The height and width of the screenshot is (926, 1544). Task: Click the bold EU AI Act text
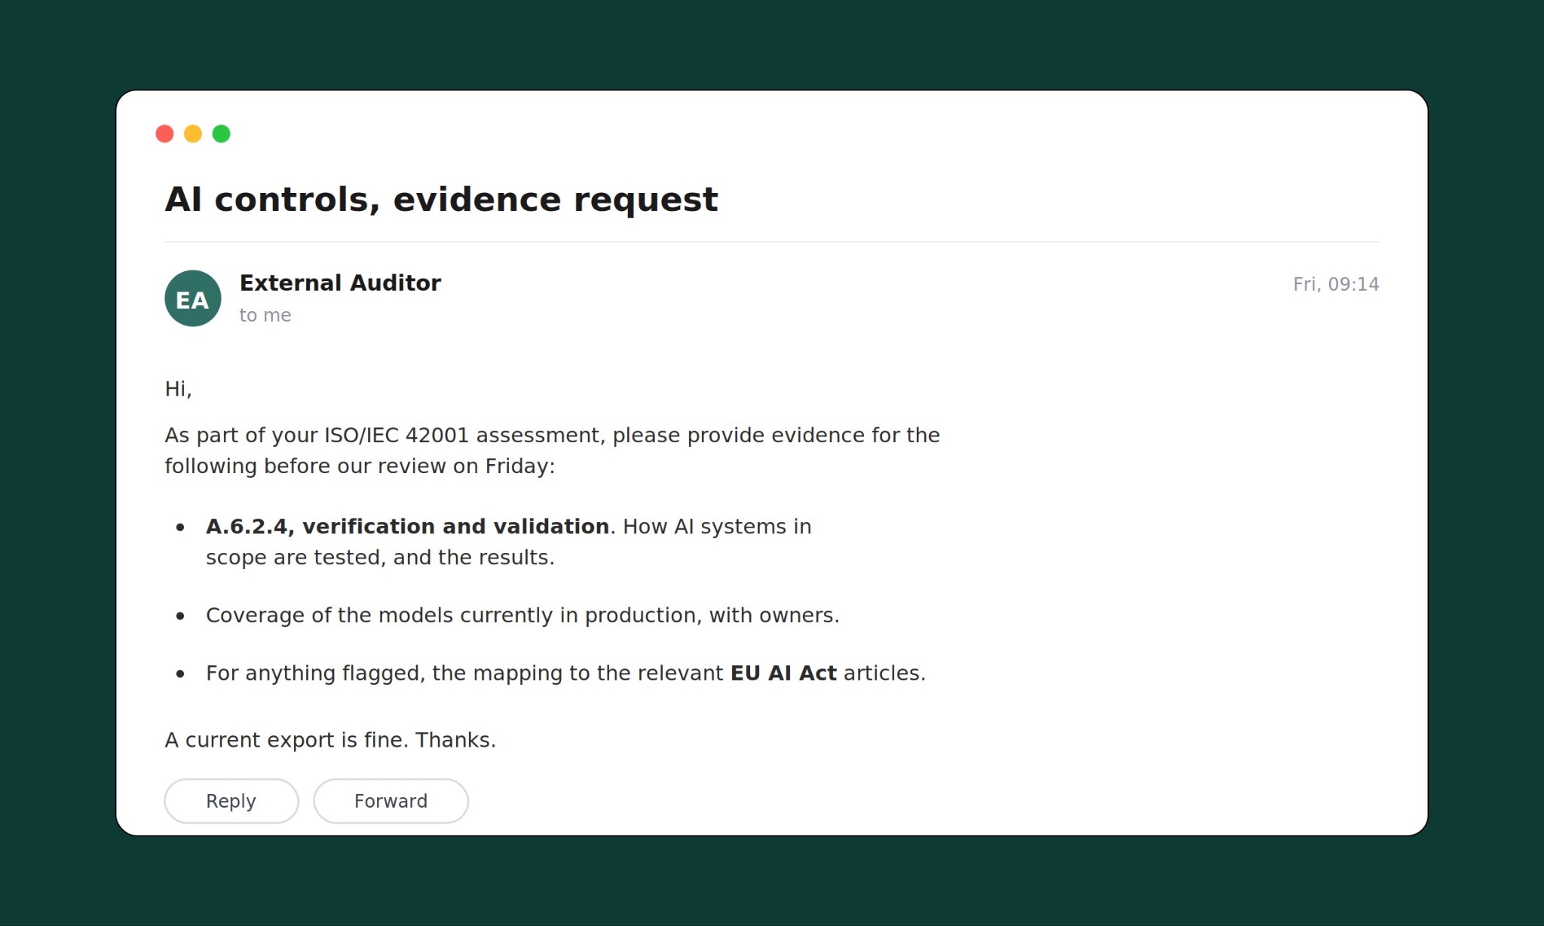coord(783,673)
